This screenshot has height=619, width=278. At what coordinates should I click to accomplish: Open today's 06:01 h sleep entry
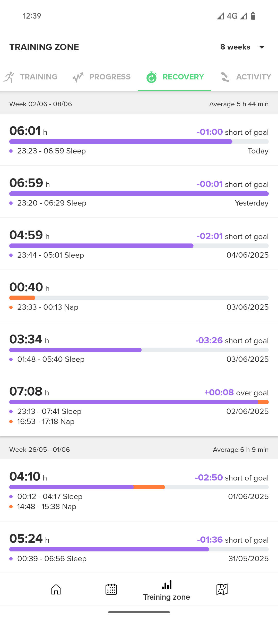click(x=139, y=140)
